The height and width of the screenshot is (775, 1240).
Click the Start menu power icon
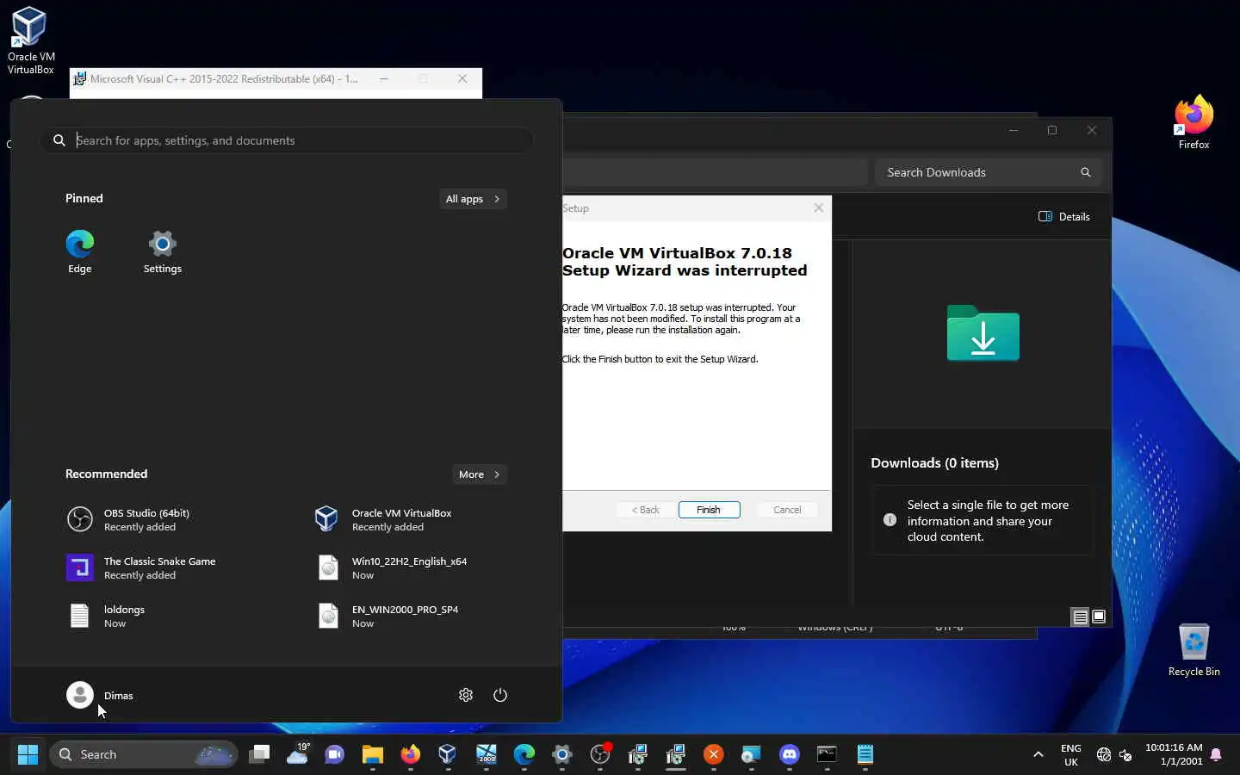(500, 695)
